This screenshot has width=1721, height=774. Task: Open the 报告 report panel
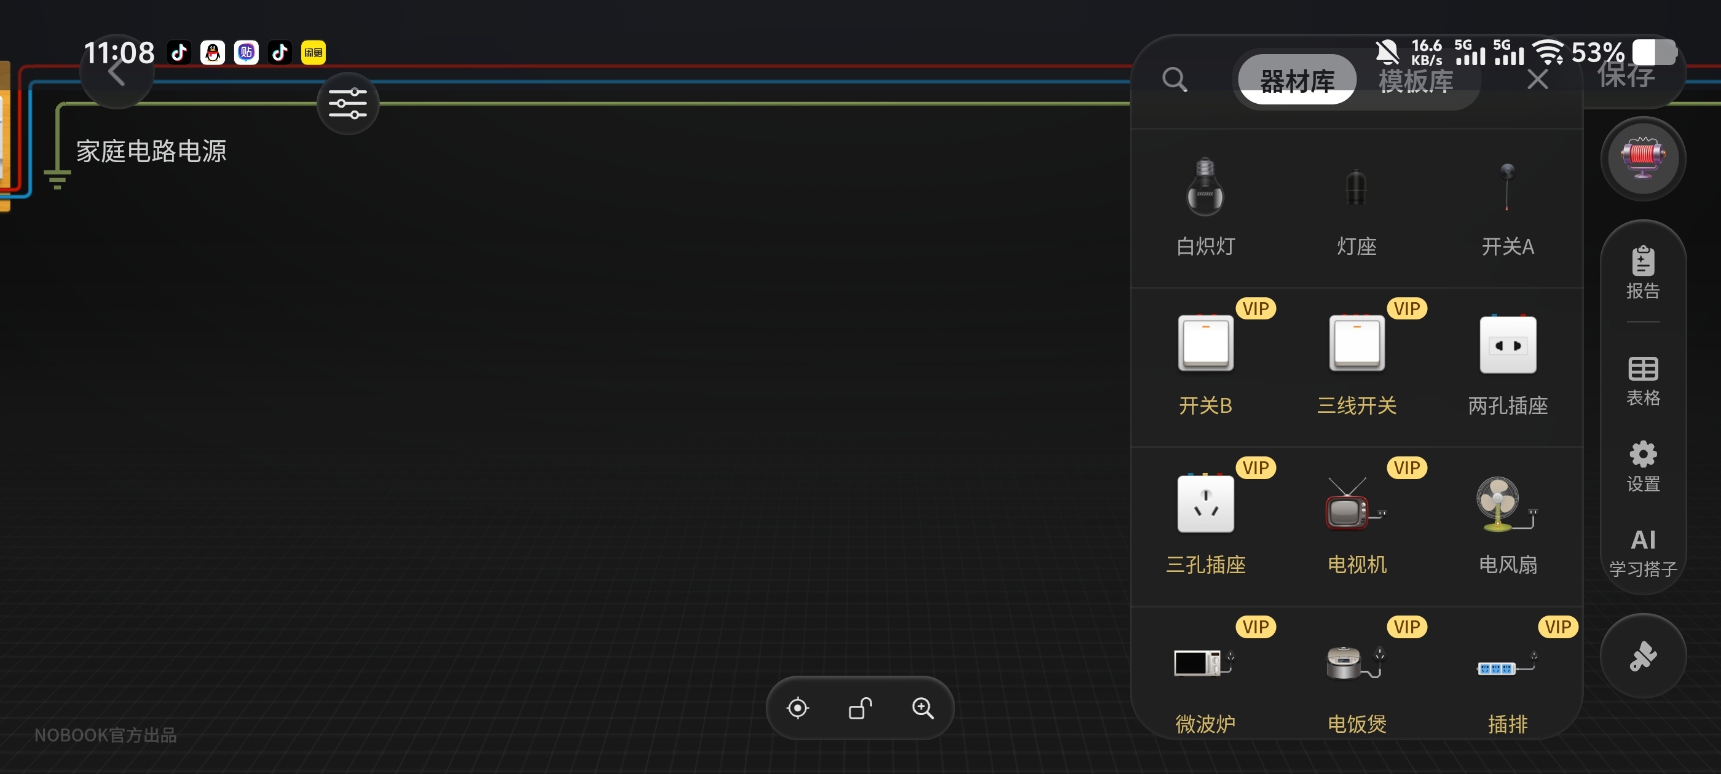1643,273
